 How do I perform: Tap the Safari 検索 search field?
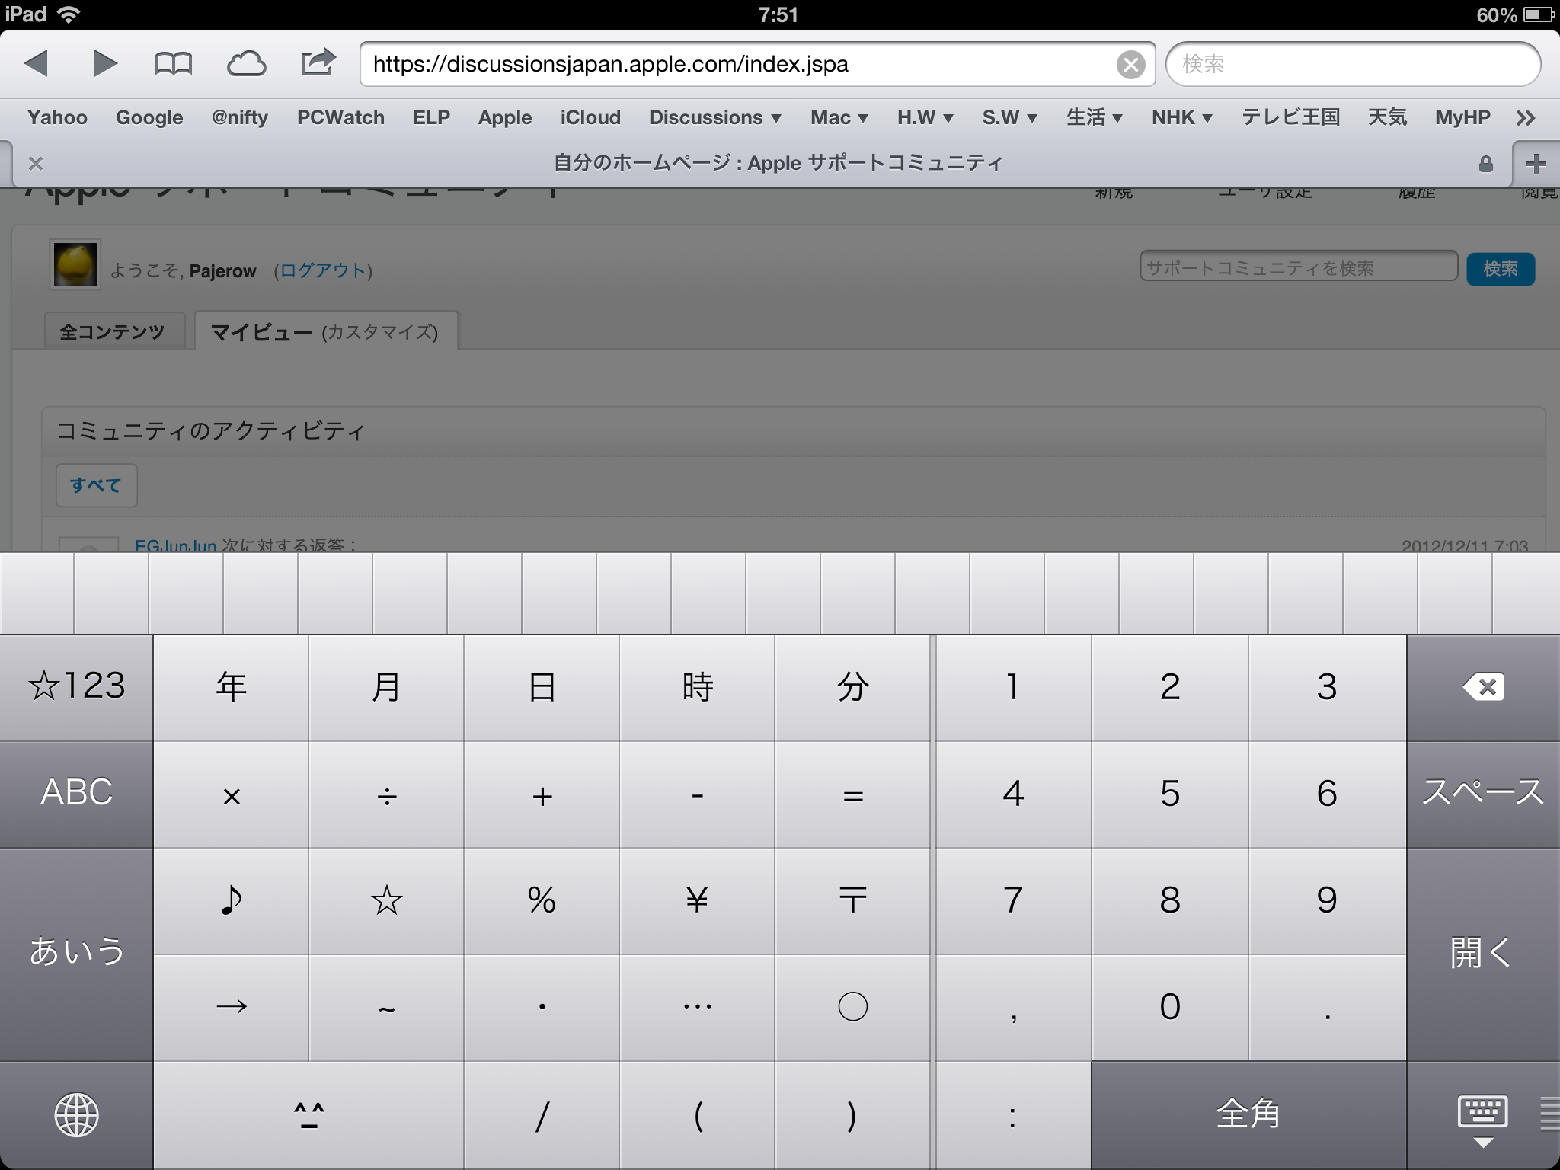click(x=1353, y=64)
